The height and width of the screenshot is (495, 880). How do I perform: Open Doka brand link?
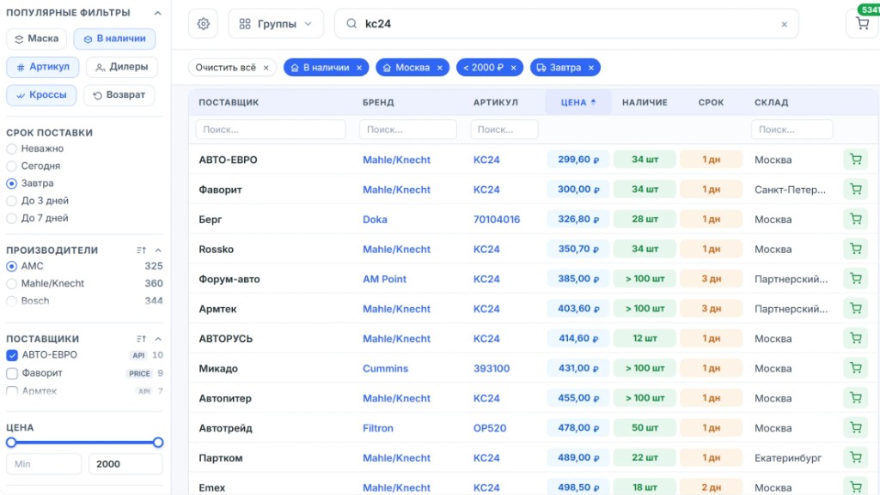point(375,220)
